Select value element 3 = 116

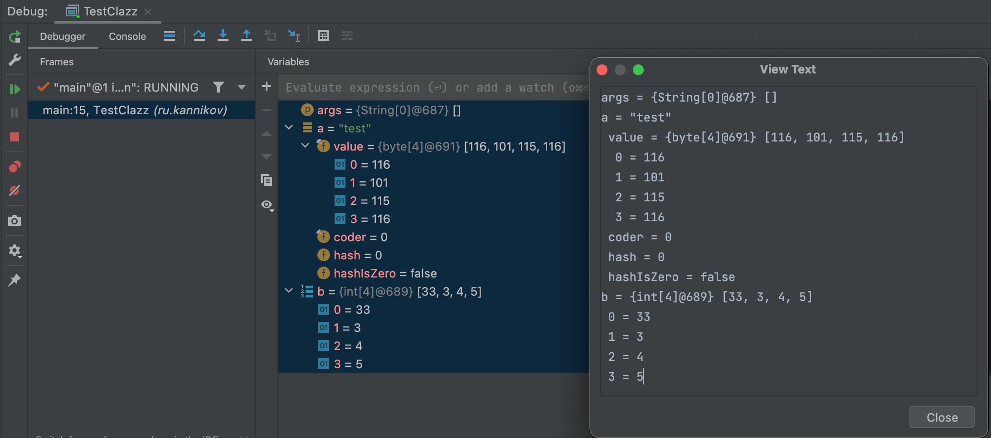(x=433, y=219)
